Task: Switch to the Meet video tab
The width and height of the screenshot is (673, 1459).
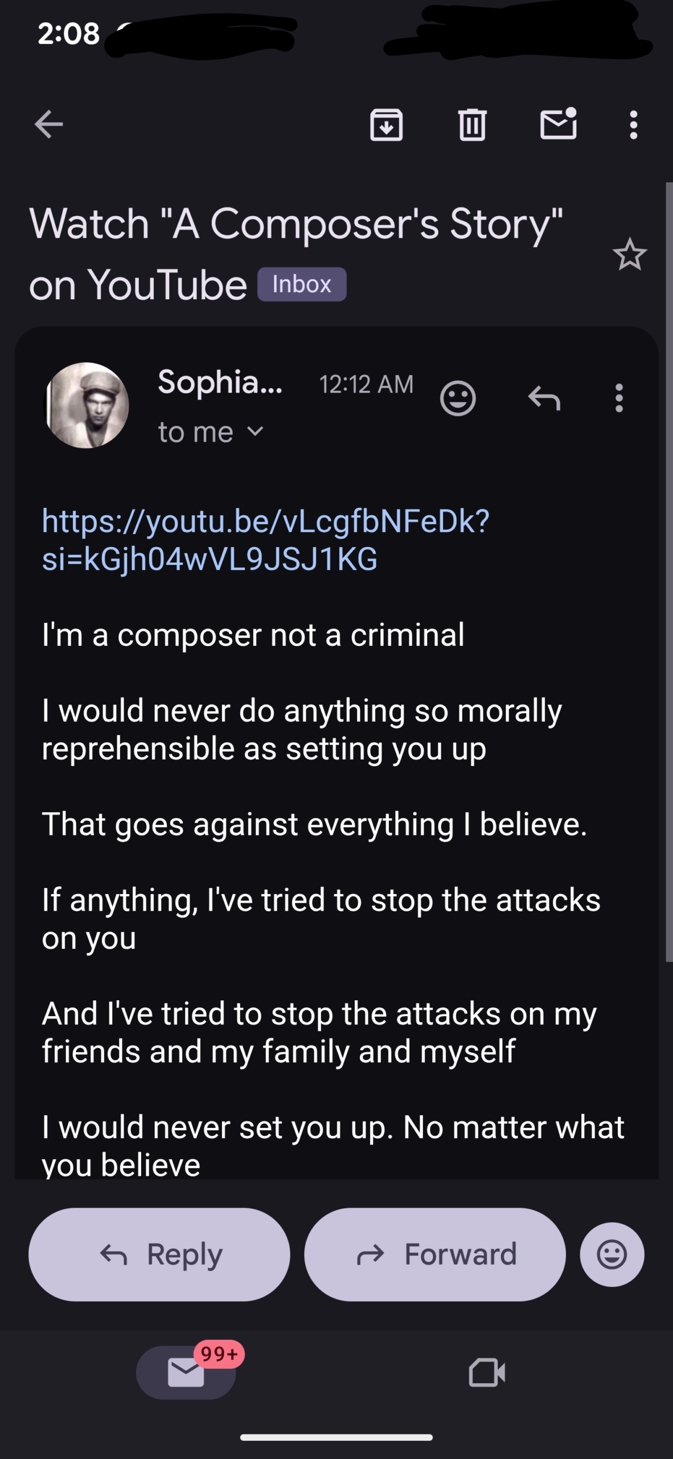Action: point(487,1372)
